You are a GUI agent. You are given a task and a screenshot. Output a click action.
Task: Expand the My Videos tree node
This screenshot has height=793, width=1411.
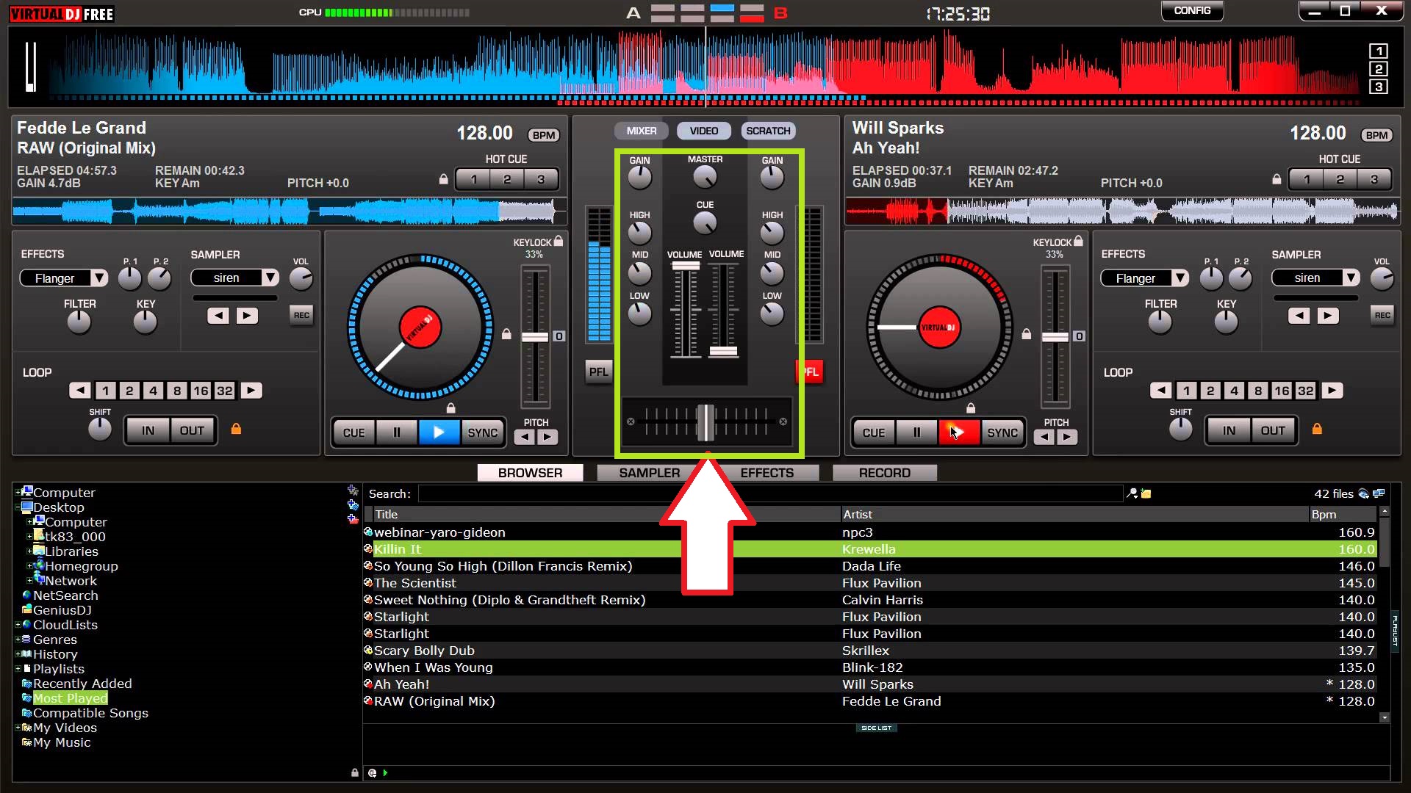click(x=18, y=728)
